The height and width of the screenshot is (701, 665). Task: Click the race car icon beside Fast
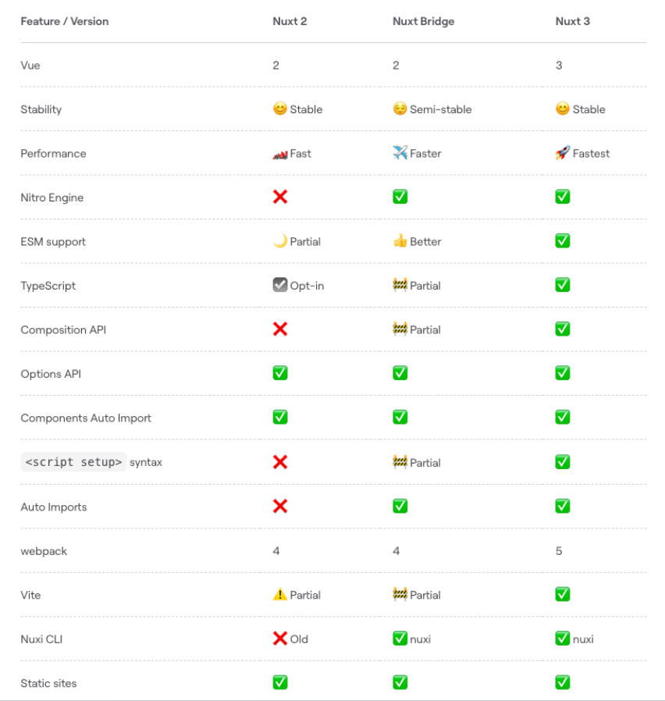tap(280, 154)
